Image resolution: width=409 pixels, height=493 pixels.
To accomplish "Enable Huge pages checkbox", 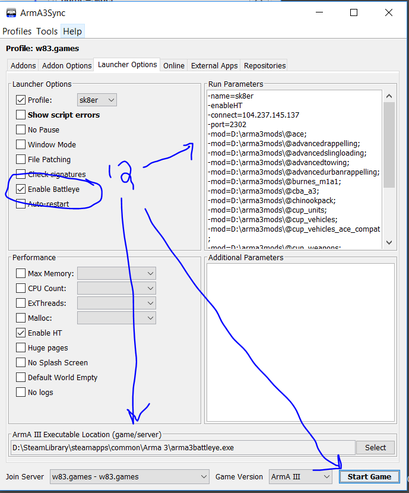I will click(21, 347).
